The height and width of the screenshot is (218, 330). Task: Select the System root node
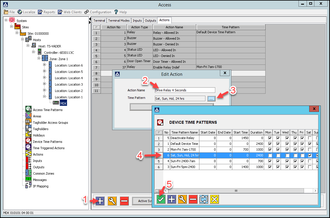click(x=22, y=21)
